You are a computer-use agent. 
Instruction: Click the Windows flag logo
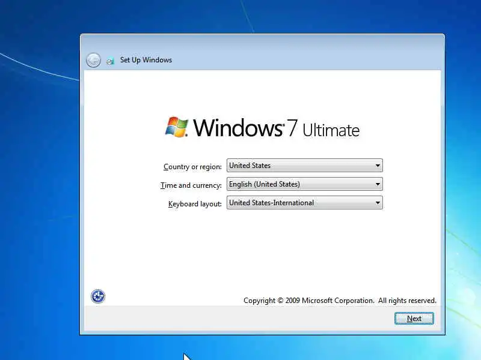point(177,127)
